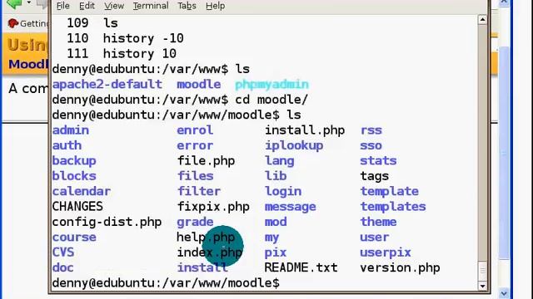Click 'sso' directory entry

[x=371, y=145]
